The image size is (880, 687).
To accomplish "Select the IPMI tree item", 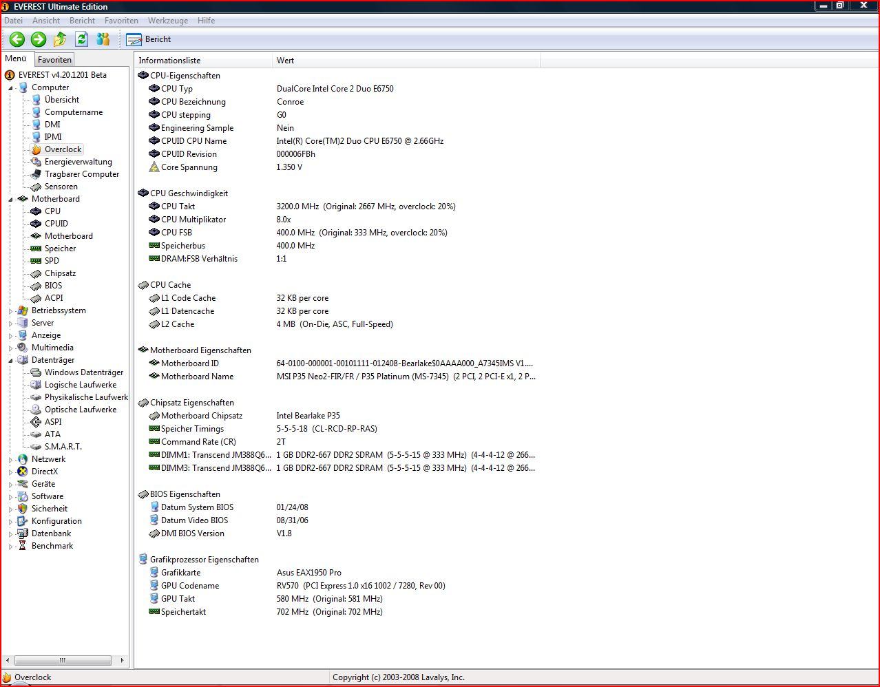I will point(53,137).
